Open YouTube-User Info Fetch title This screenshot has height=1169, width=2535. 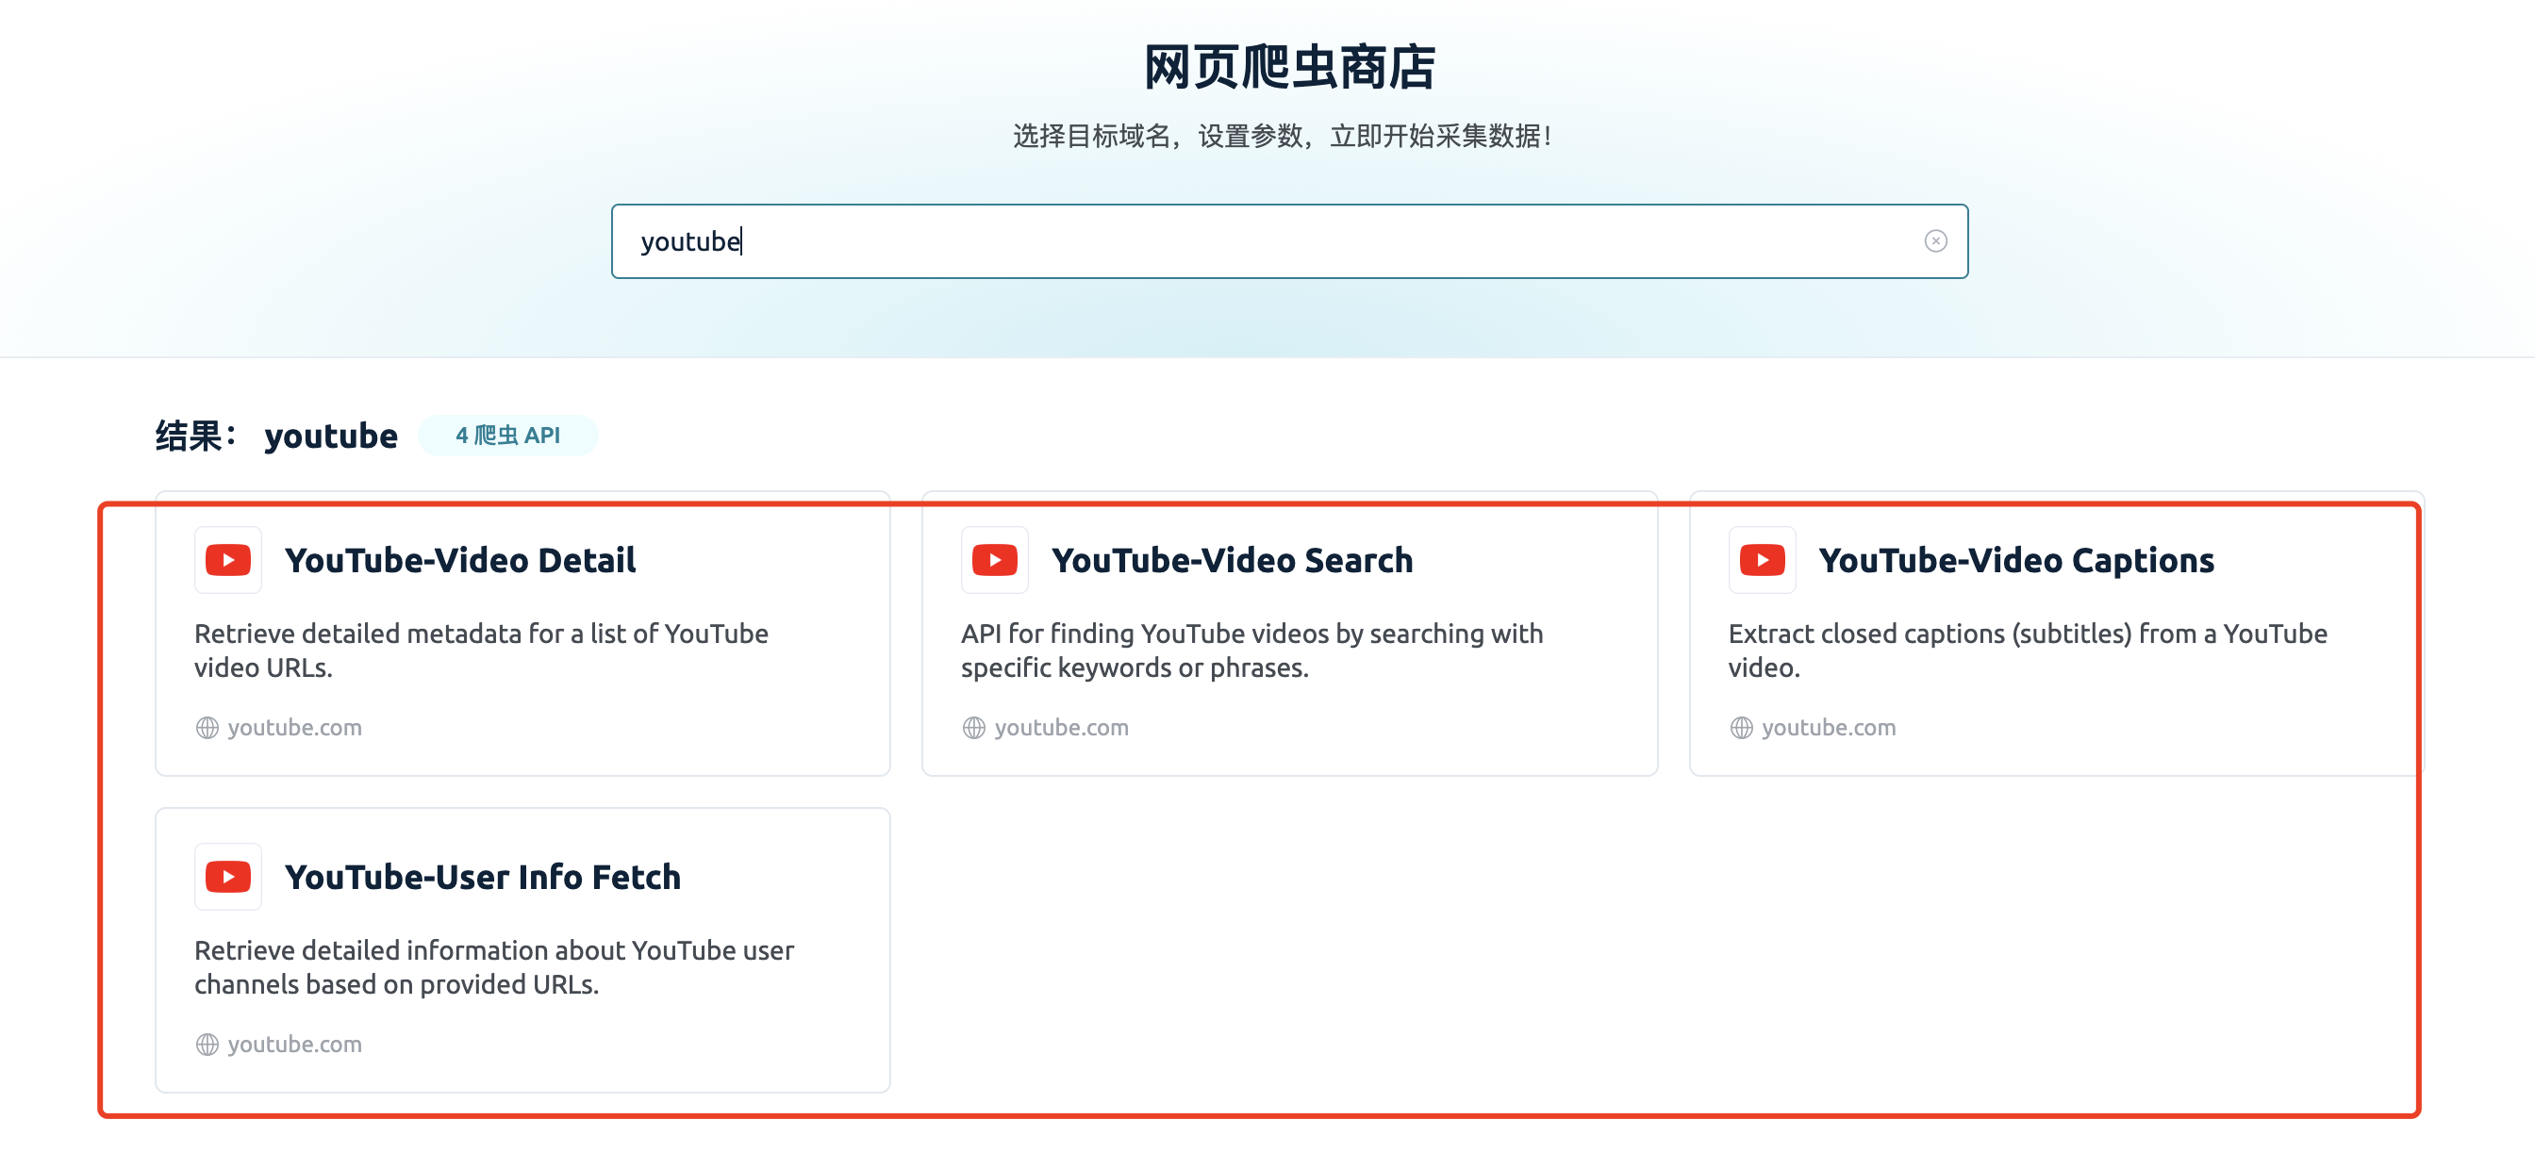click(482, 877)
